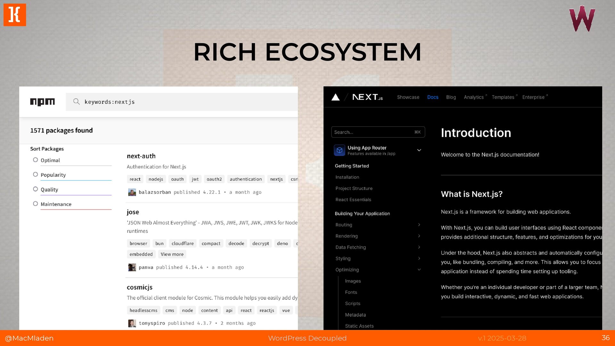The image size is (615, 346).
Task: Open the Fonts docs page
Action: coord(351,292)
